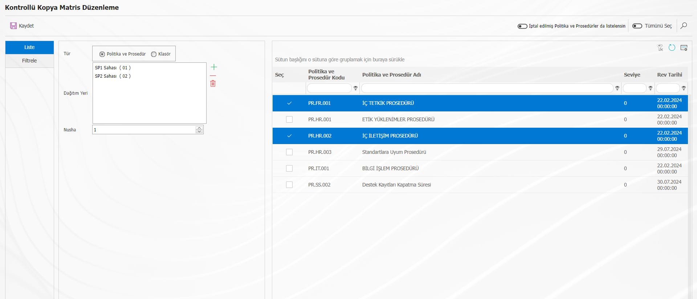Select SP1 Sahası ( 01 ) list item
Screen dimensions: 697x299
[113, 68]
